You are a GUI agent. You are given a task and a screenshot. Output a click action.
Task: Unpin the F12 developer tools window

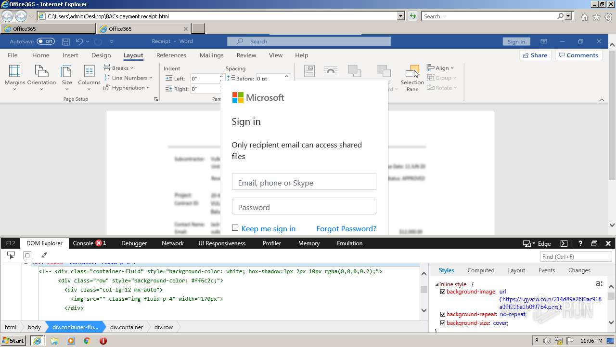(x=594, y=243)
